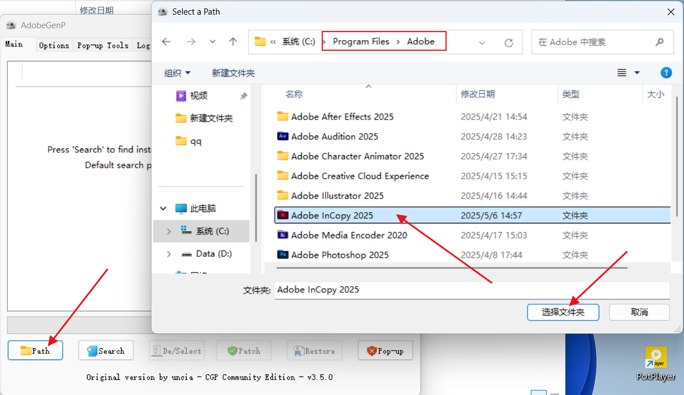Switch to the Main tab in AdobeGenP
Image resolution: width=684 pixels, height=395 pixels.
pos(14,44)
